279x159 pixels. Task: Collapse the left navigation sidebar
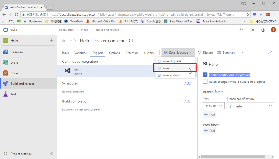coord(51,154)
